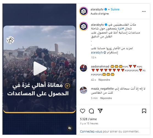The height and width of the screenshot is (138, 153).
Task: Like the post with the heart icon
Action: 83,111
